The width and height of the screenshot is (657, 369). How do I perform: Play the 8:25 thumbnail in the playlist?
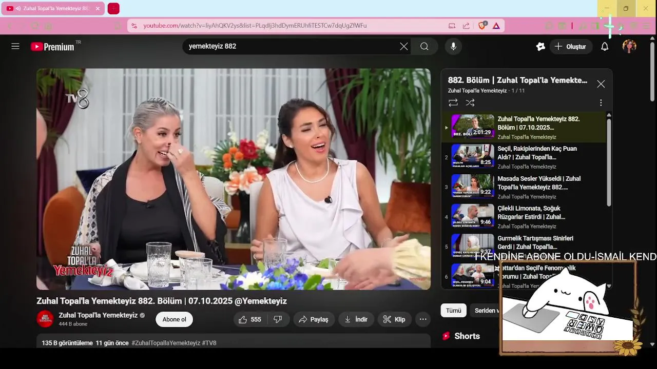473,156
